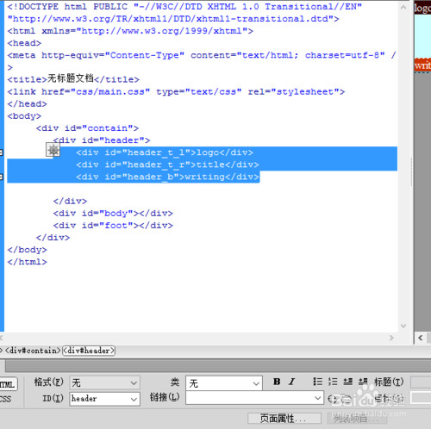Click code pane vertical scrollbar up arrow
The width and height of the screenshot is (431, 429).
(x=403, y=8)
